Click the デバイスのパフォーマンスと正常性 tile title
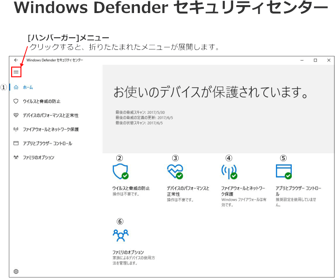The image size is (335, 280). point(188,191)
